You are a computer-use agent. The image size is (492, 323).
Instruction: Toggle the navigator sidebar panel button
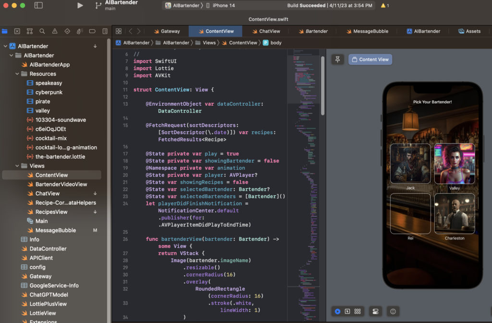(38, 5)
